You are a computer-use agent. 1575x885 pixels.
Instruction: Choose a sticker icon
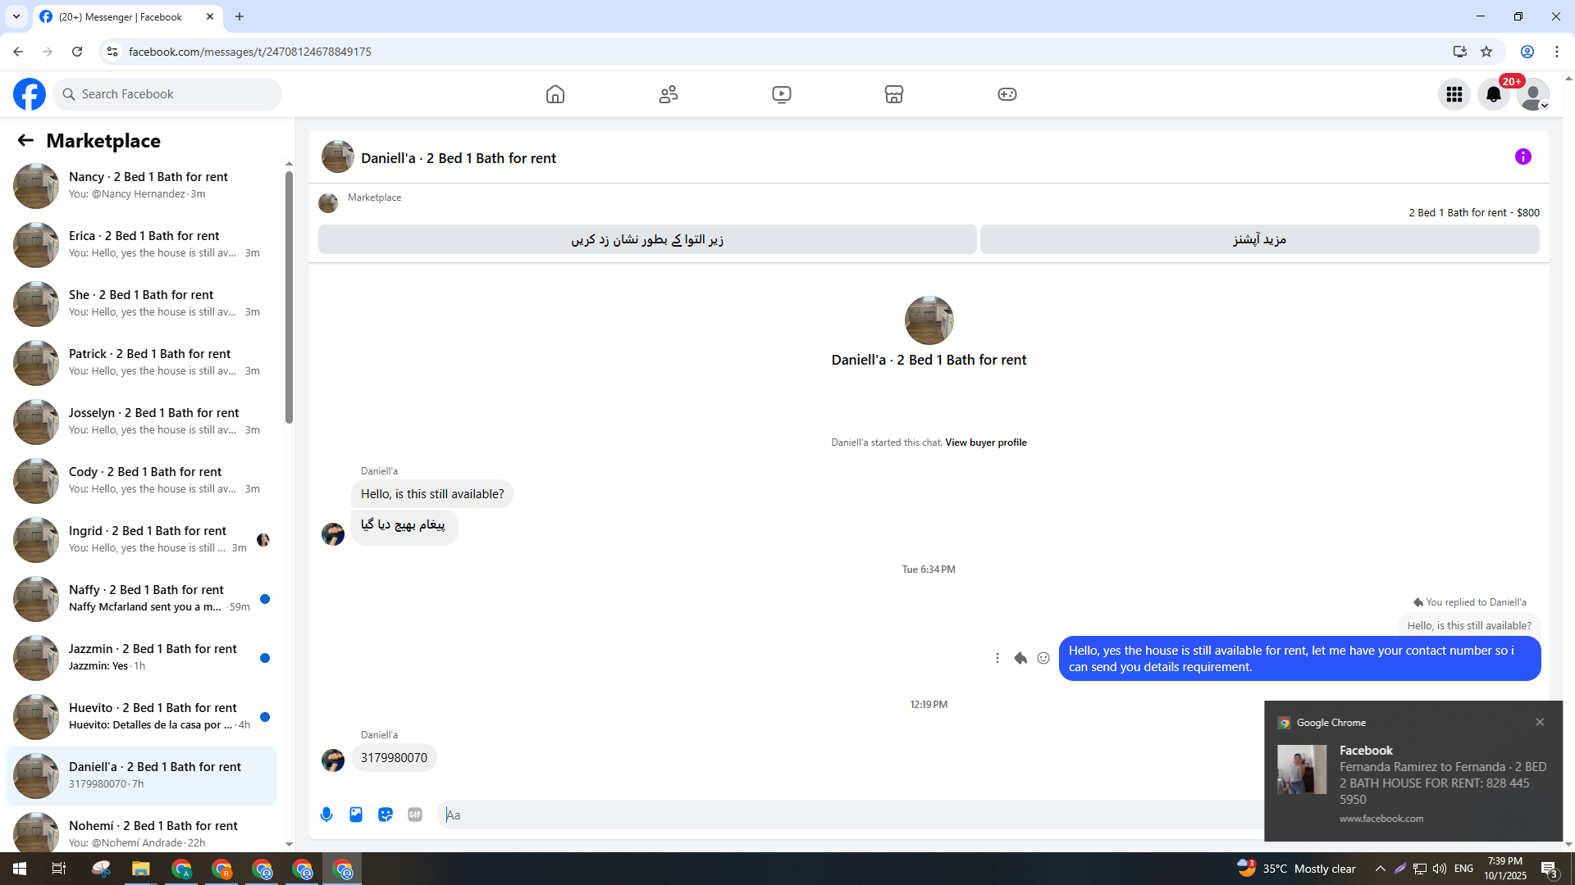386,815
